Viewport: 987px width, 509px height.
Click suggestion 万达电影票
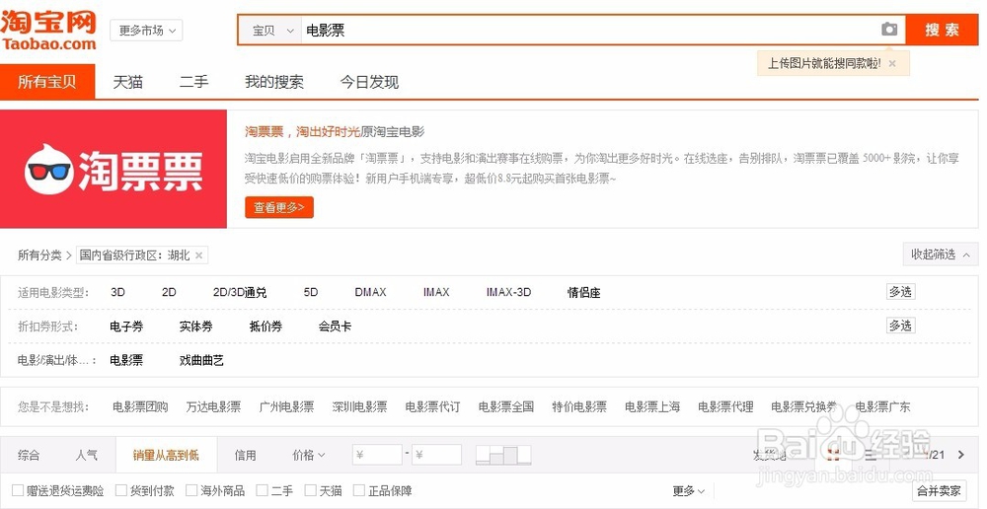213,407
